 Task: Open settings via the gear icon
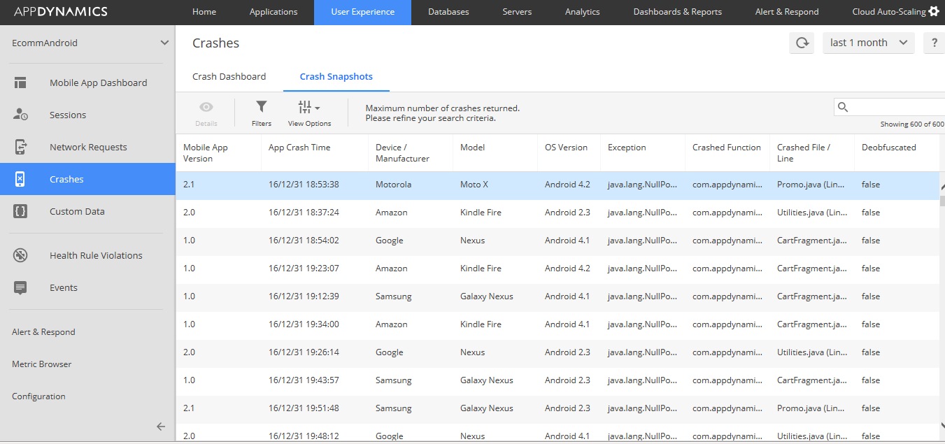933,11
